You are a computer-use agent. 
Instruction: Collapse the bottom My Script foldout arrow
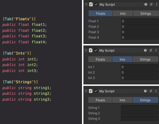click(x=86, y=91)
